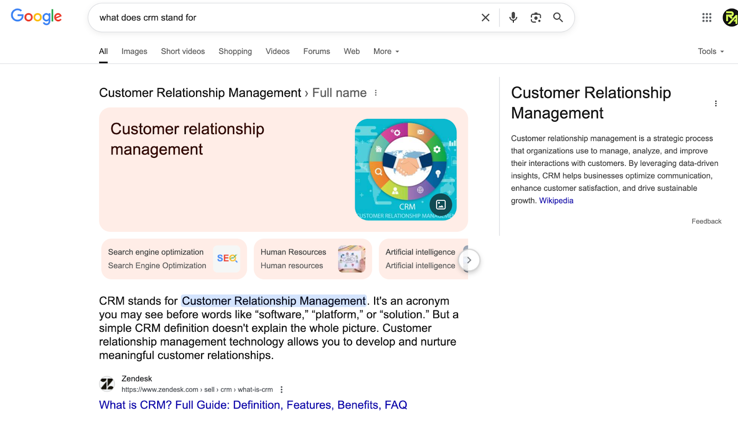The width and height of the screenshot is (738, 423).
Task: Select the Forums tab
Action: (316, 51)
